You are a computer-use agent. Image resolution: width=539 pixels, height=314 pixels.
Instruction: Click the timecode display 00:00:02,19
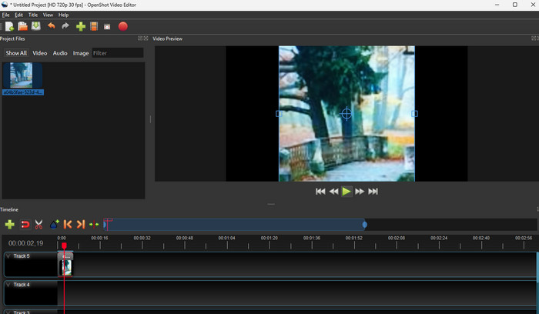click(25, 243)
